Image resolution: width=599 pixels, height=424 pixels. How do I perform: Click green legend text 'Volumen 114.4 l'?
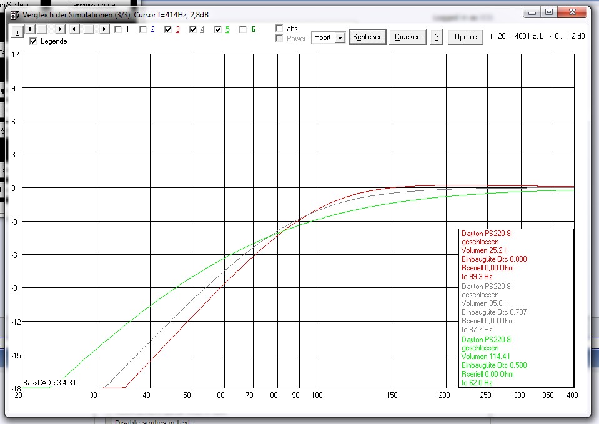[485, 357]
